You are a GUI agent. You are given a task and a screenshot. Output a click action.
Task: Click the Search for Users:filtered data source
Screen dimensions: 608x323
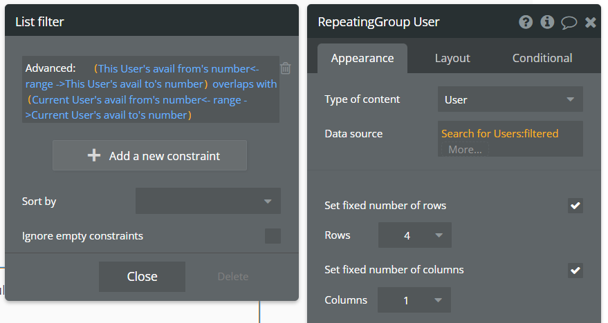point(499,133)
